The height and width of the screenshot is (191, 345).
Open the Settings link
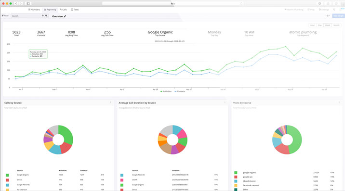coord(324,10)
